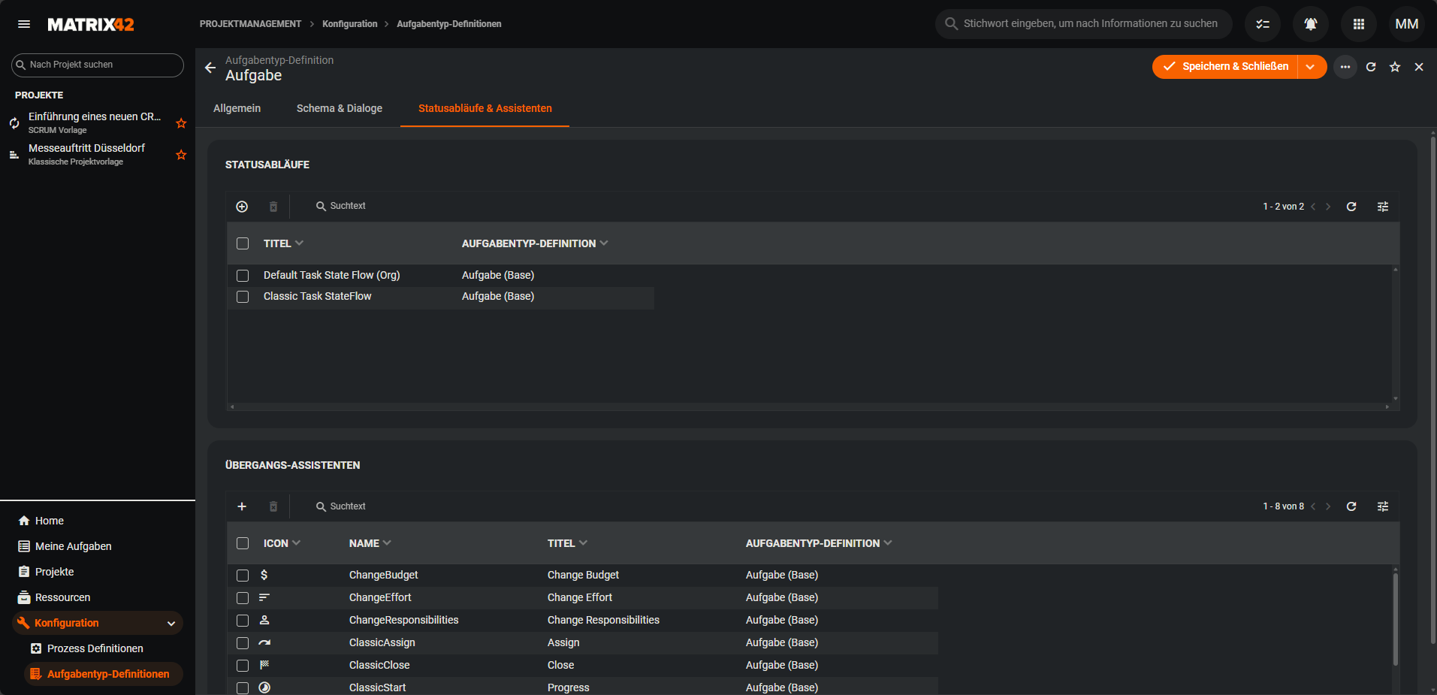
Task: Expand the Speichern & Schließen dropdown arrow
Action: [1310, 67]
